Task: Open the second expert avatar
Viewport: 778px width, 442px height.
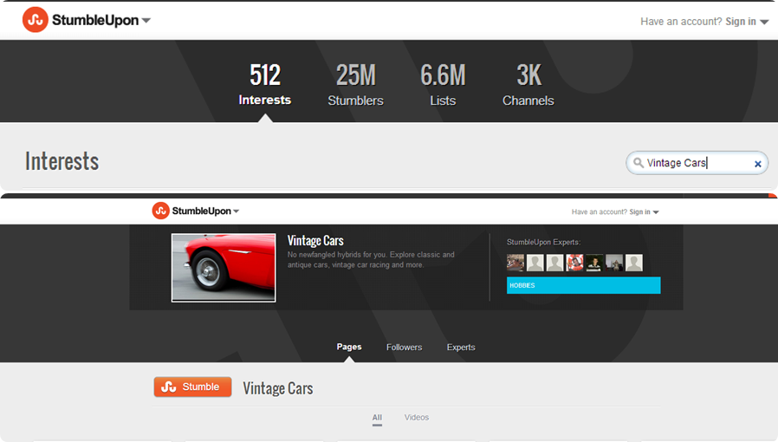Action: [x=535, y=263]
